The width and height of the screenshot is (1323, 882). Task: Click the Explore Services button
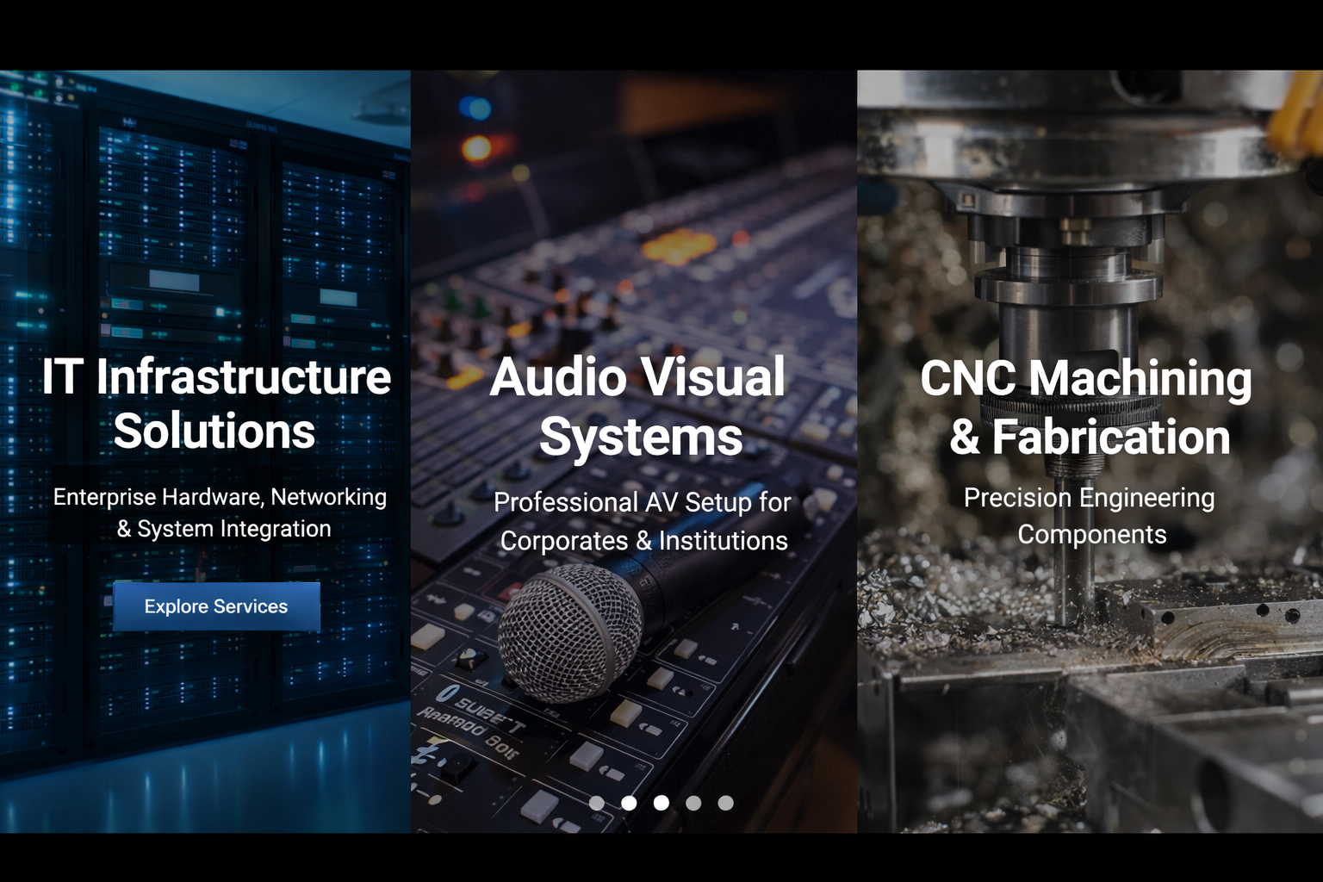216,606
